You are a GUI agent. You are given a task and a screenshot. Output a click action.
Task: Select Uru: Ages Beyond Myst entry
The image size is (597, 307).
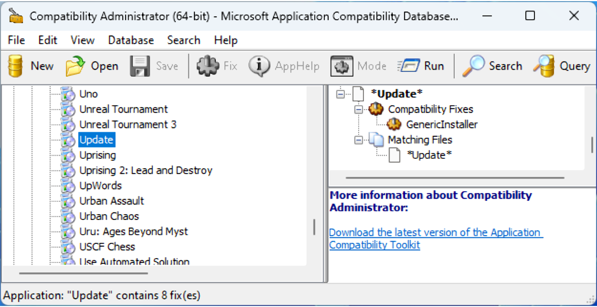134,232
